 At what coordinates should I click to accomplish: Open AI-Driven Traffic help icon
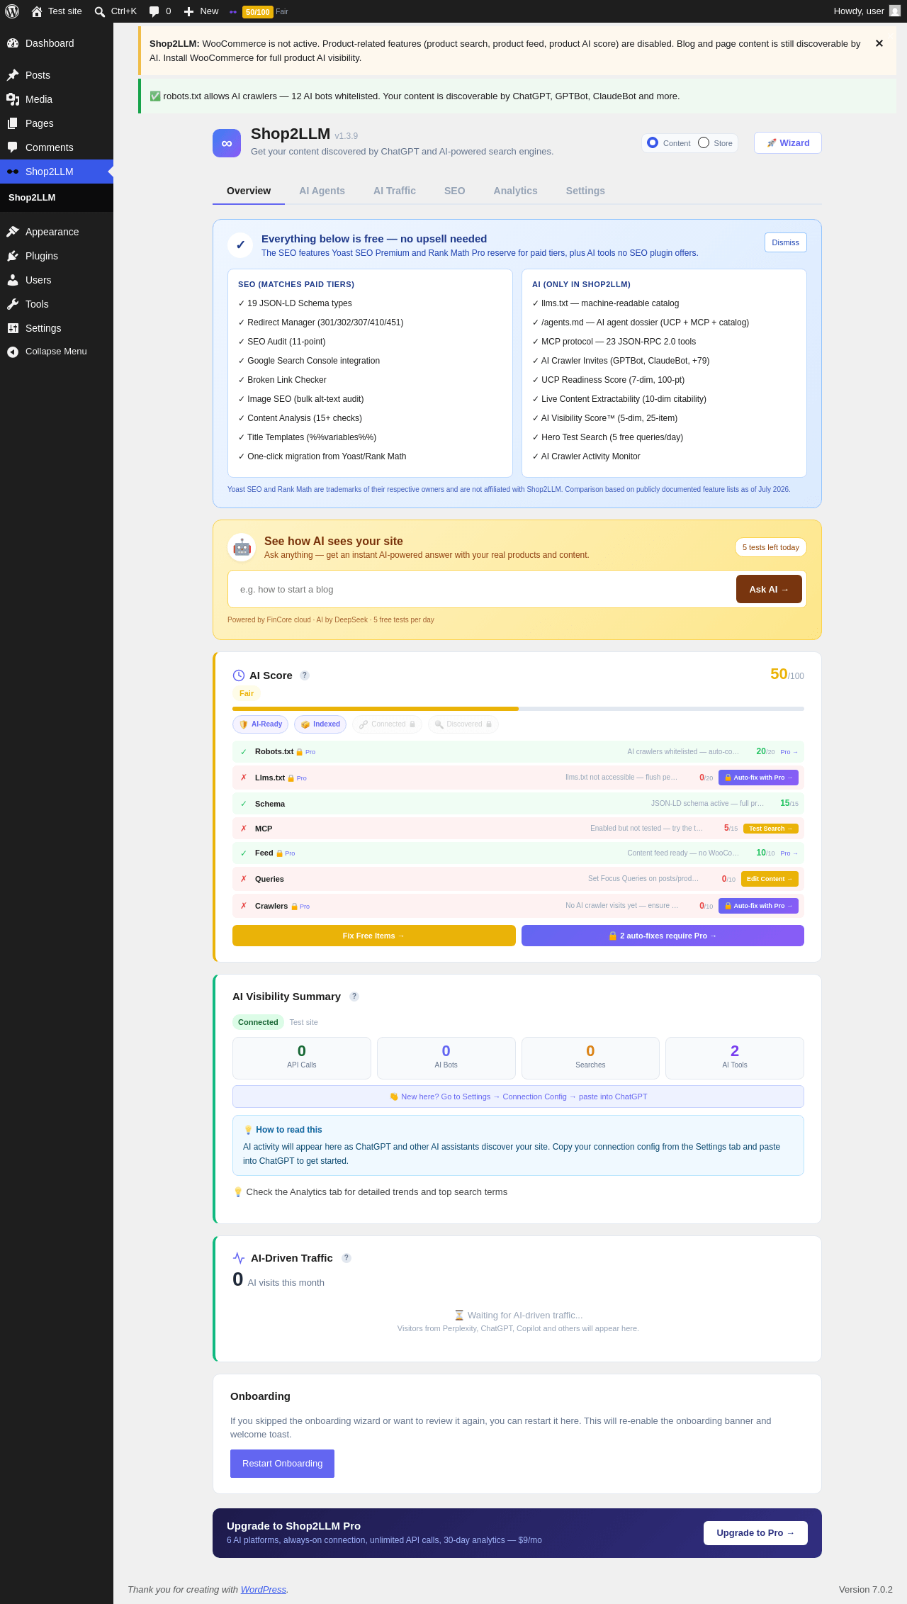click(347, 1258)
